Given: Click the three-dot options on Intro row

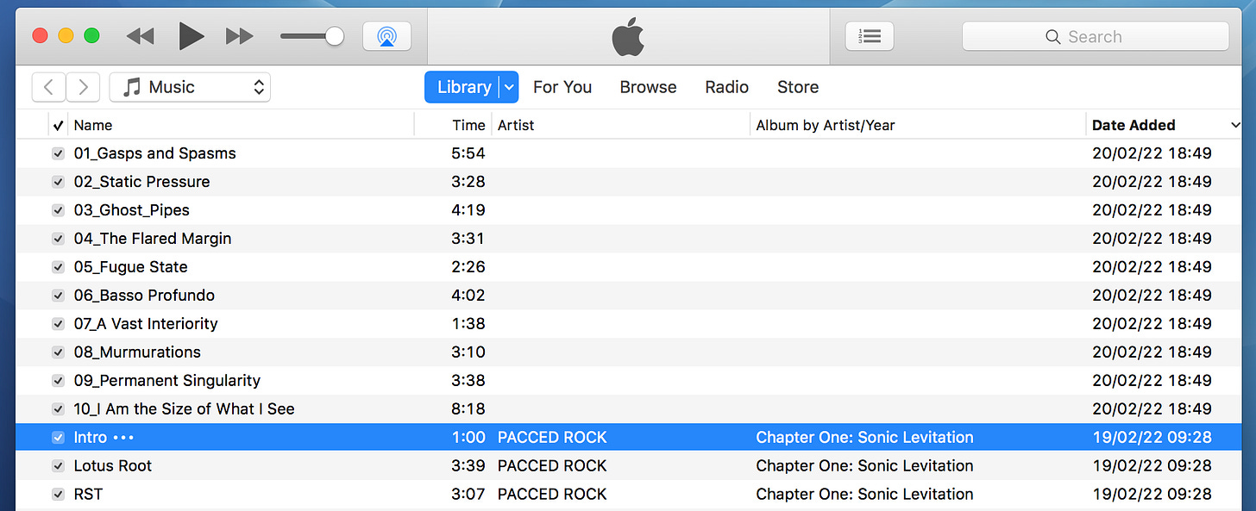Looking at the screenshot, I should [123, 438].
